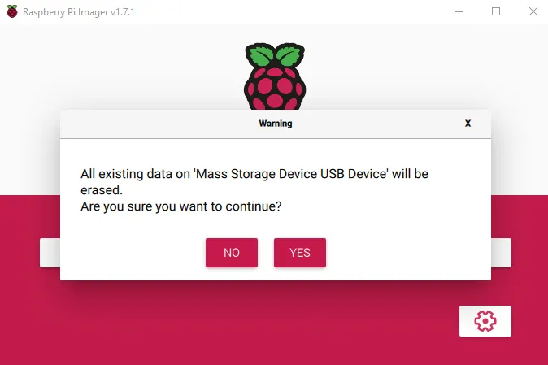
Task: Open advanced options gear icon
Action: click(485, 321)
